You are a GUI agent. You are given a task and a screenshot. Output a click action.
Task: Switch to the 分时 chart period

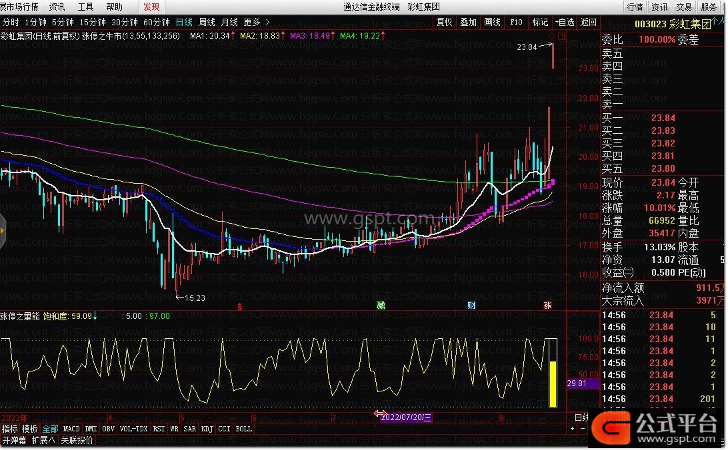(11, 22)
